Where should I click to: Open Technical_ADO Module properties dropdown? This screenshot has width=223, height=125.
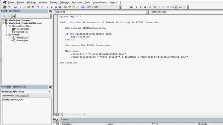pyautogui.click(x=49, y=92)
